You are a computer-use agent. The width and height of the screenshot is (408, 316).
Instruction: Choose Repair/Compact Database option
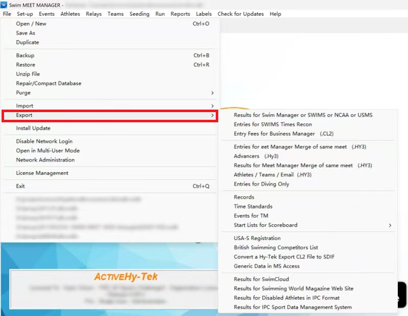[48, 84]
